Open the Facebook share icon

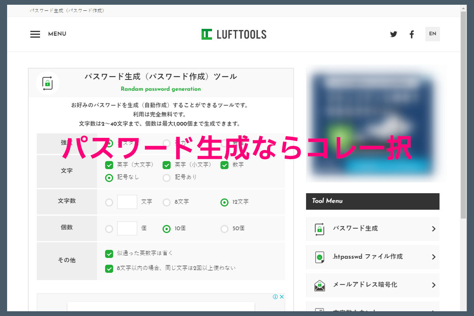click(412, 34)
